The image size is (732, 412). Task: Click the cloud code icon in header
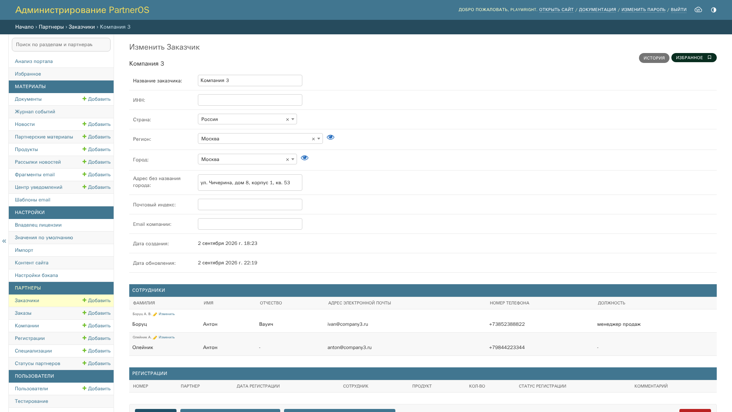pos(698,10)
